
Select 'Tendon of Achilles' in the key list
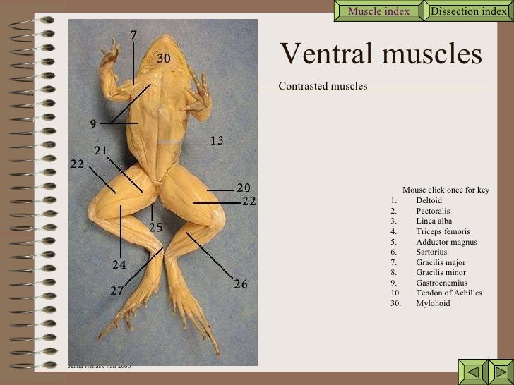tap(449, 293)
